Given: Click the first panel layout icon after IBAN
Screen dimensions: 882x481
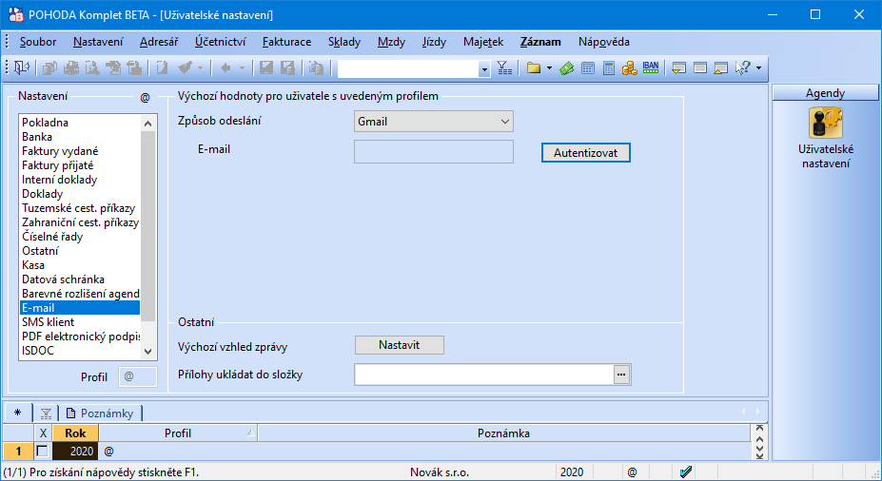Looking at the screenshot, I should point(679,68).
